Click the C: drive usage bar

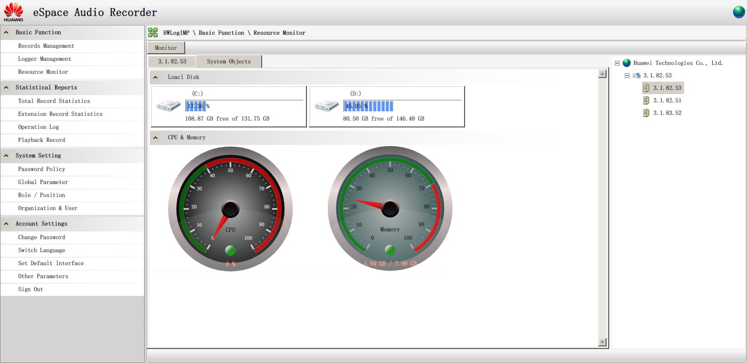point(244,106)
